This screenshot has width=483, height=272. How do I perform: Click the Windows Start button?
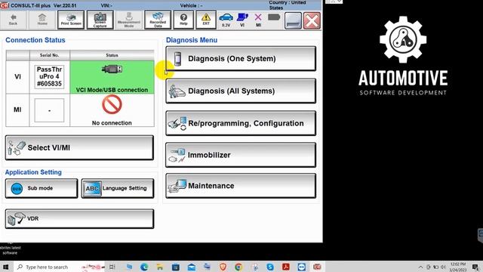5,267
